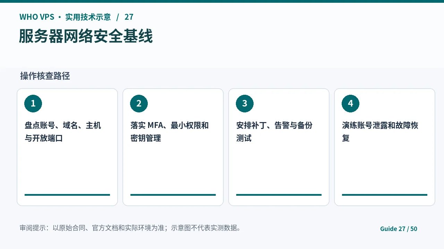Image resolution: width=444 pixels, height=249 pixels.
Task: Click the number 1 step badge
Action: (x=33, y=103)
